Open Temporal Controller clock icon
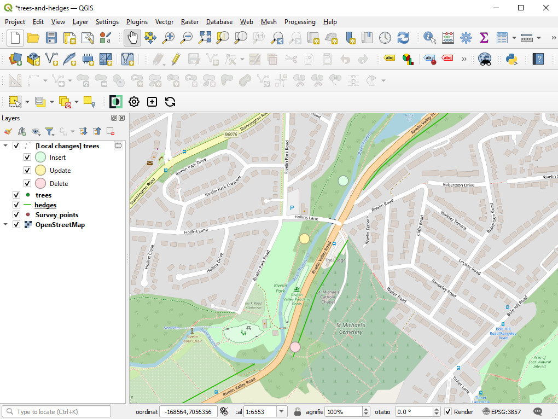The image size is (558, 419). [385, 38]
